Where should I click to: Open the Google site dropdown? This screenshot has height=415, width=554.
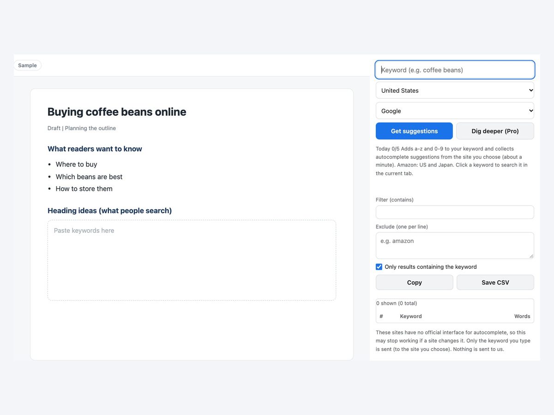coord(455,111)
